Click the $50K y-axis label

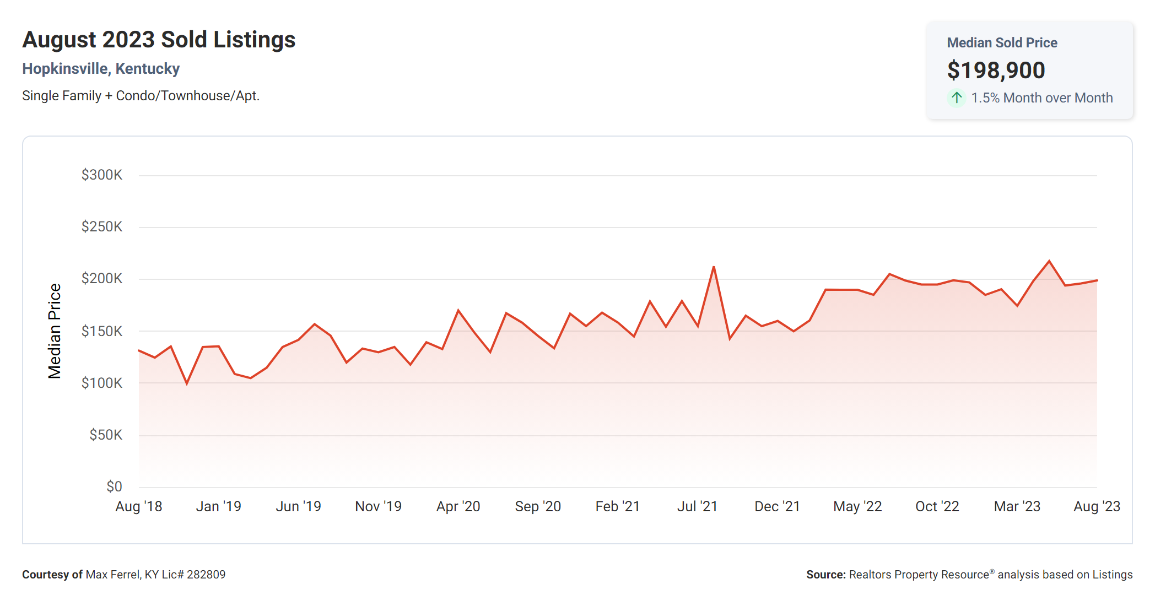106,435
